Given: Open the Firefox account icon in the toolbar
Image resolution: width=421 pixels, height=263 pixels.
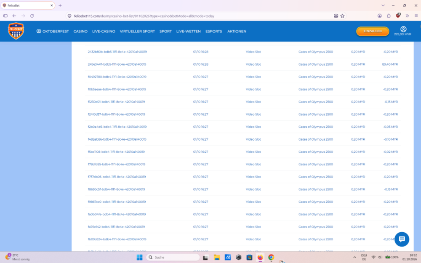Looking at the screenshot, I should 380,16.
